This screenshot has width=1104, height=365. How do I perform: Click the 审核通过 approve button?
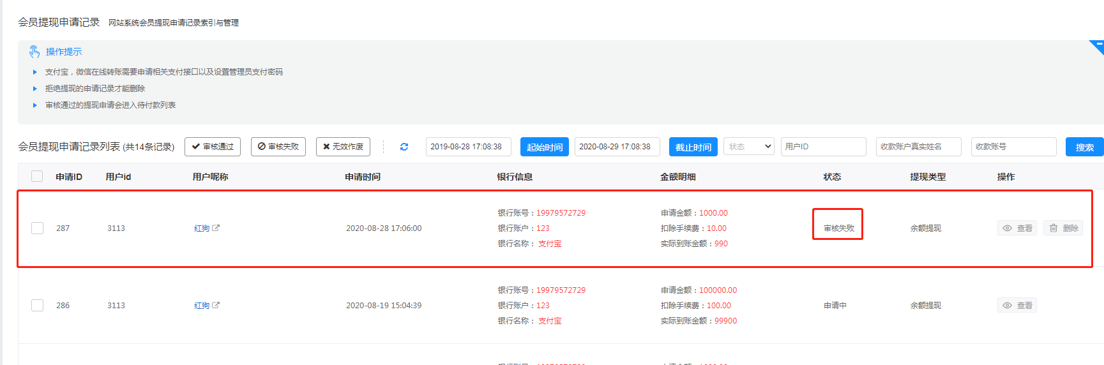click(213, 147)
